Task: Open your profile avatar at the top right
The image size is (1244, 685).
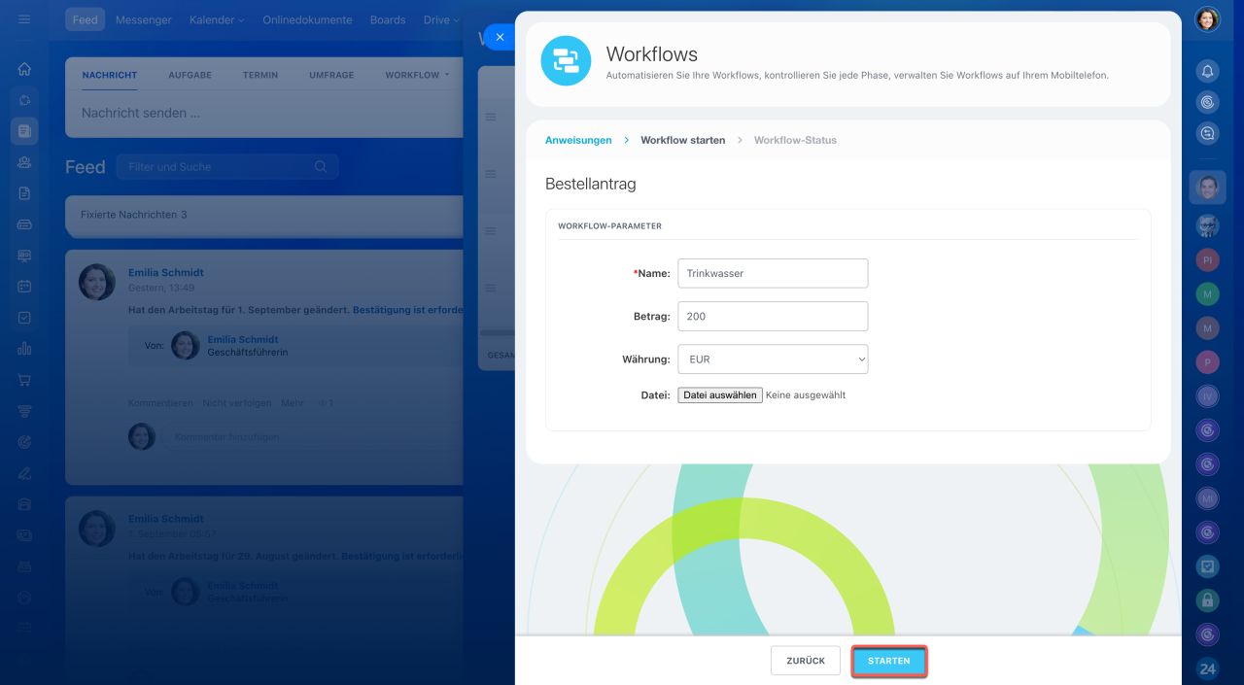Action: [1207, 19]
